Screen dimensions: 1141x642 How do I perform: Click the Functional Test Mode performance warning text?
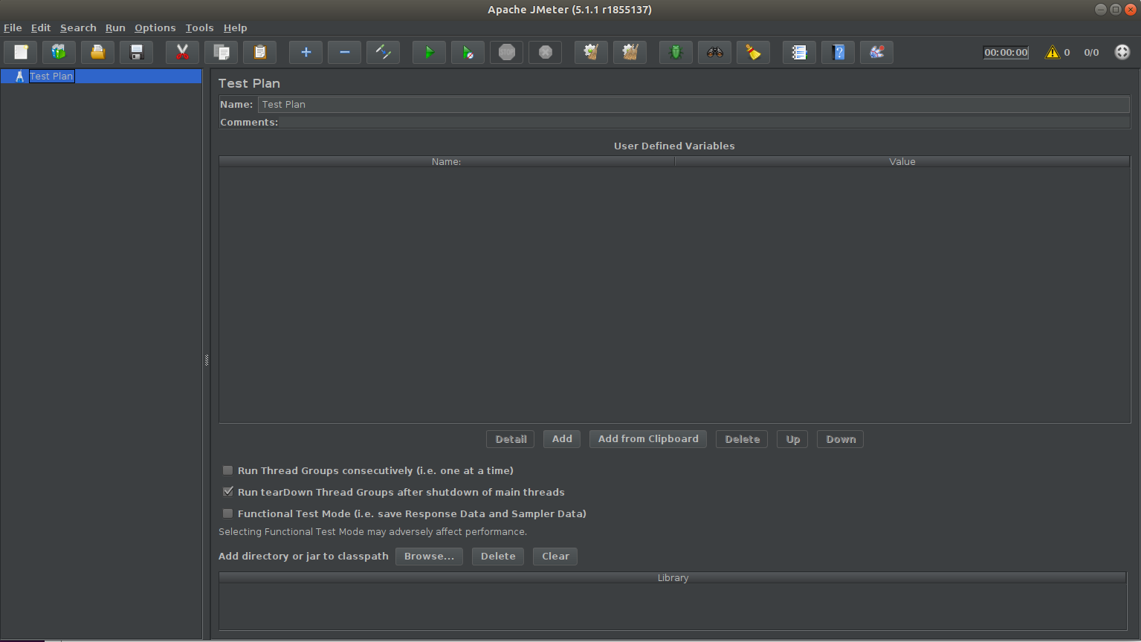point(372,532)
